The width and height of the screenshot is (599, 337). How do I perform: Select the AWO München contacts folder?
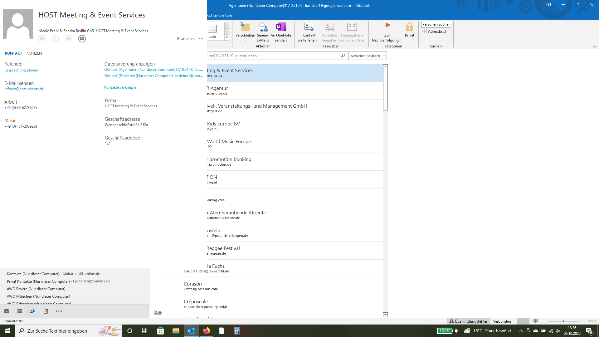coord(38,296)
